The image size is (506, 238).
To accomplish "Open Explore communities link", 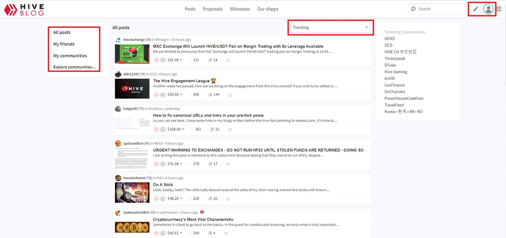I will click(74, 67).
